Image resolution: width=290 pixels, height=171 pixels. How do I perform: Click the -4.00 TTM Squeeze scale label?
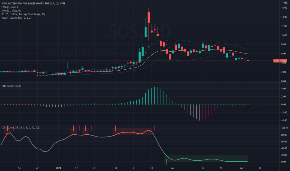pyautogui.click(x=284, y=120)
